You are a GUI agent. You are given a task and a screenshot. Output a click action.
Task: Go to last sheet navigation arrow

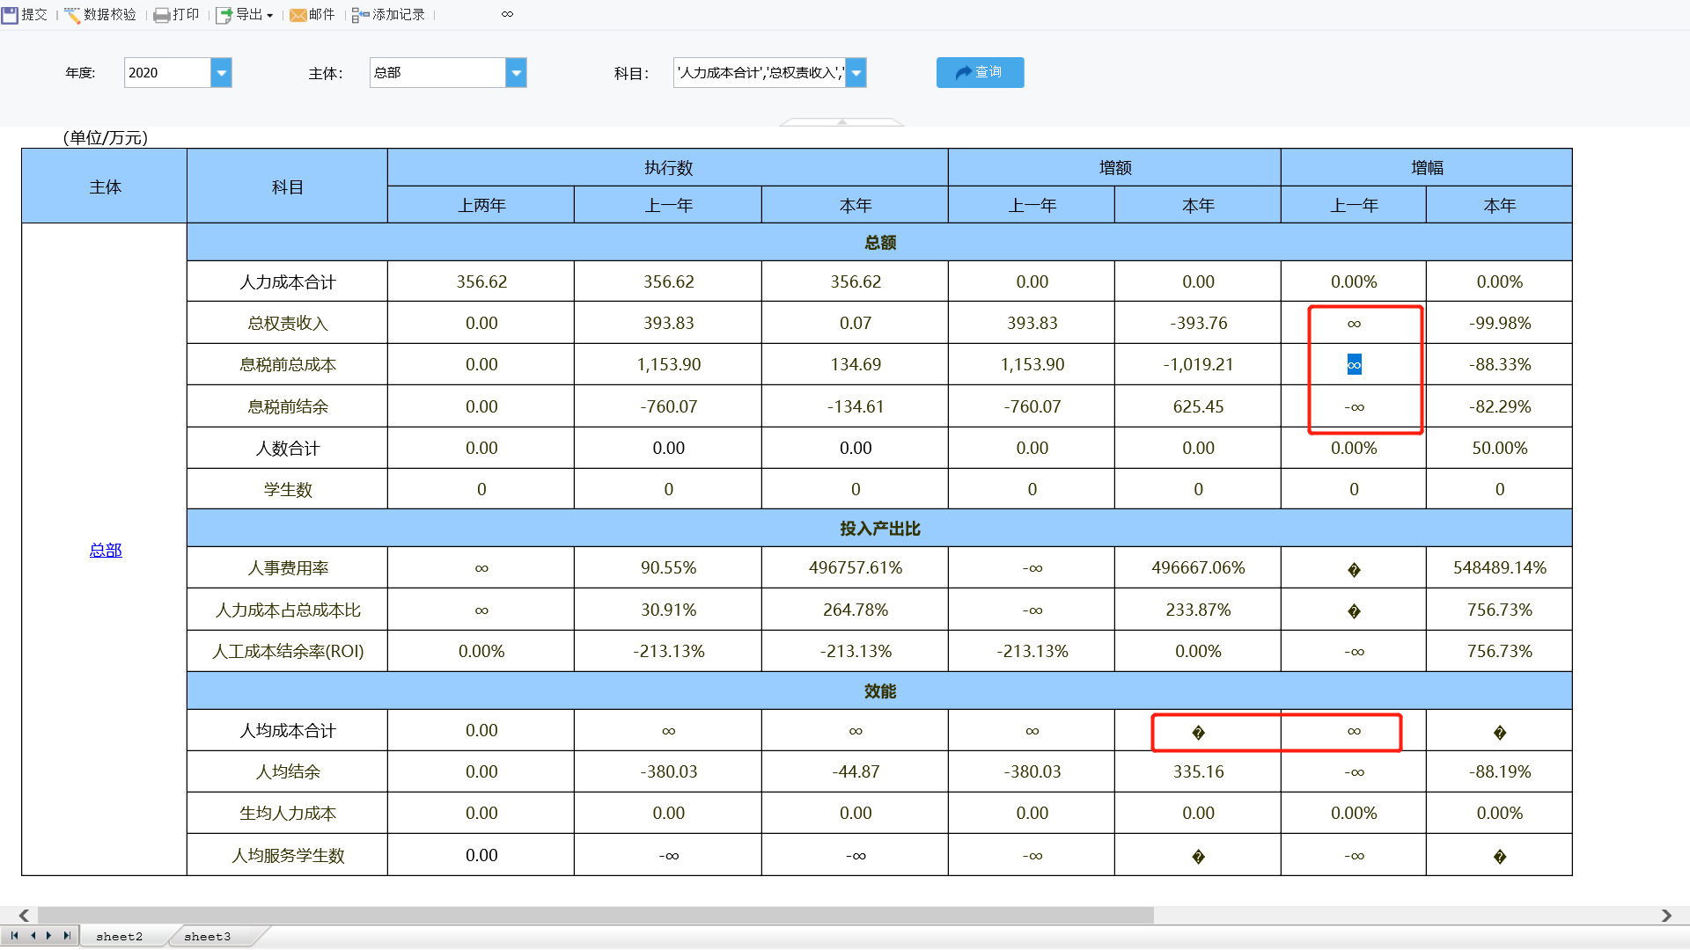(67, 936)
